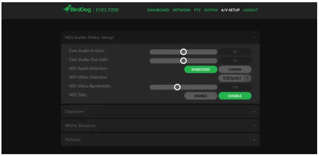Adjust the NDI Video Bandwidth slider
The height and width of the screenshot is (156, 319).
click(183, 87)
